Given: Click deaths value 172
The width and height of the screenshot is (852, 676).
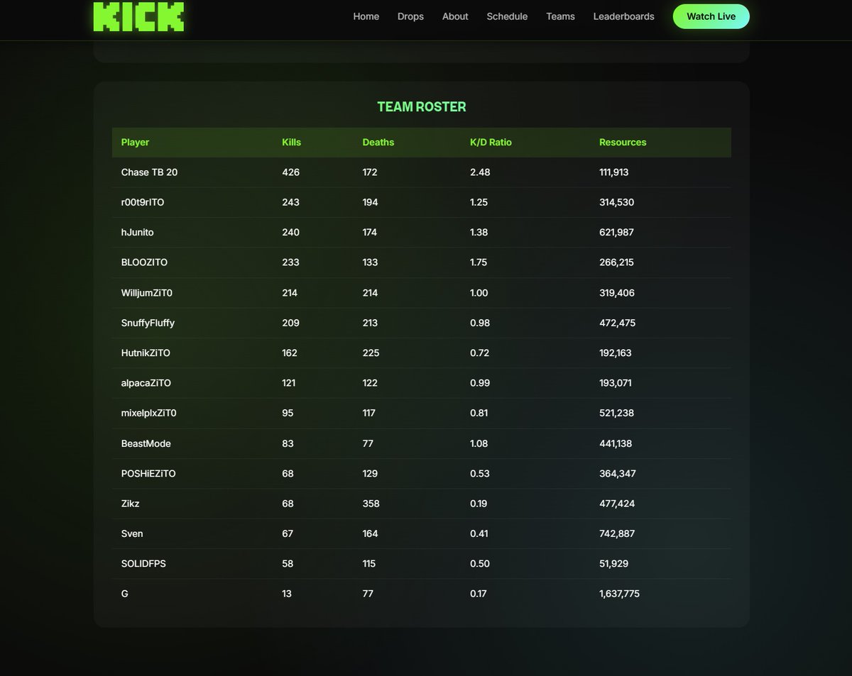Looking at the screenshot, I should click(370, 172).
